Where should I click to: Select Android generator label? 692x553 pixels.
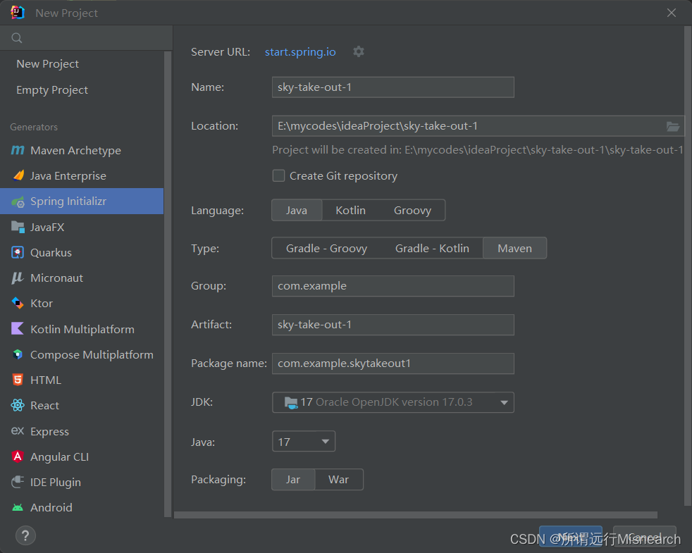51,508
